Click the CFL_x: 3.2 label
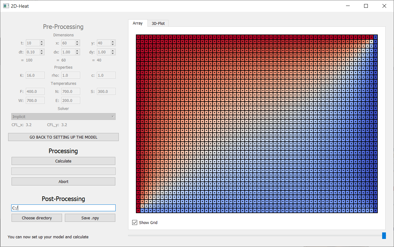 click(x=22, y=125)
